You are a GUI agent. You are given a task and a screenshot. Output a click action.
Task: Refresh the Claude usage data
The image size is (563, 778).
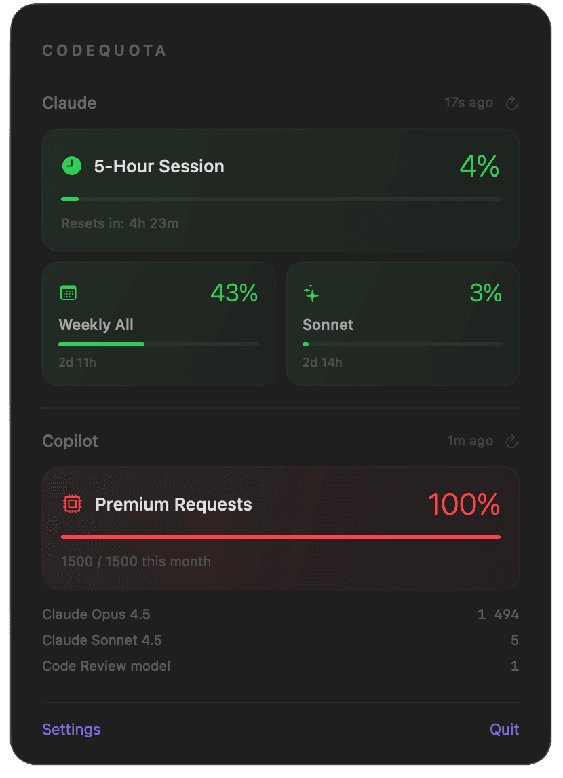pyautogui.click(x=511, y=103)
